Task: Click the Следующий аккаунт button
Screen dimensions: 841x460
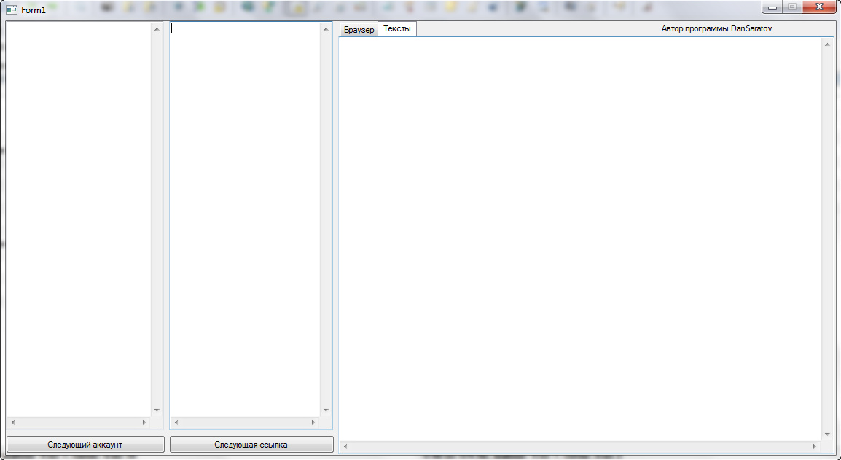Action: point(85,444)
